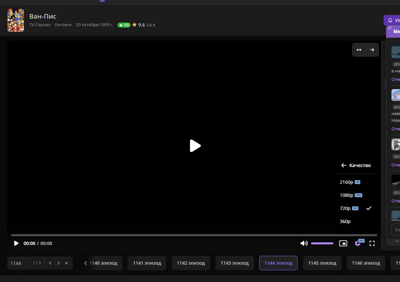
Task: Click the player settings gear icon
Action: click(x=358, y=243)
